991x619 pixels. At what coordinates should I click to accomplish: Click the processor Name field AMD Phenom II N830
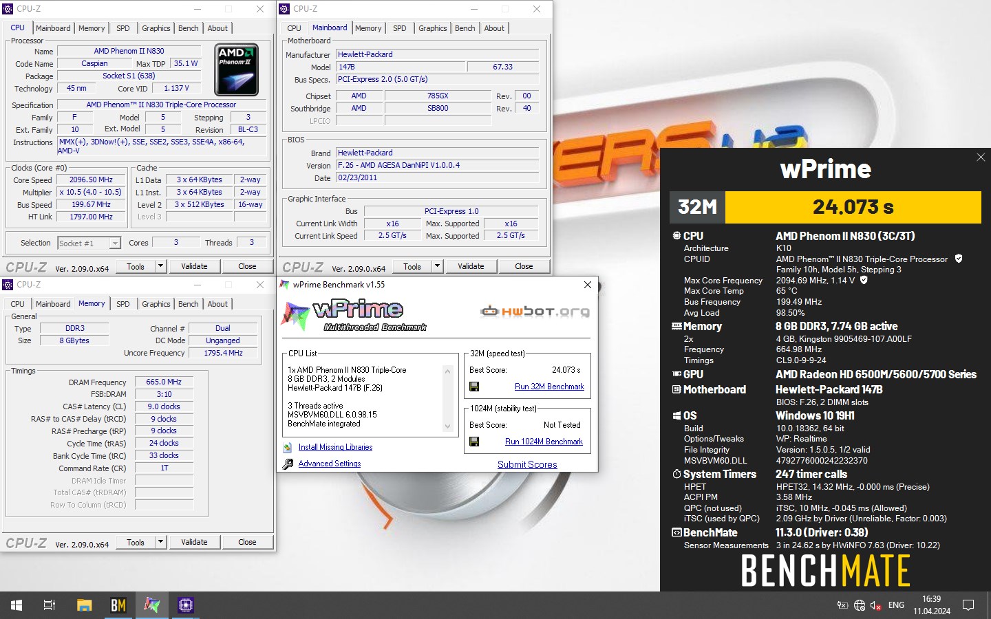coord(129,51)
